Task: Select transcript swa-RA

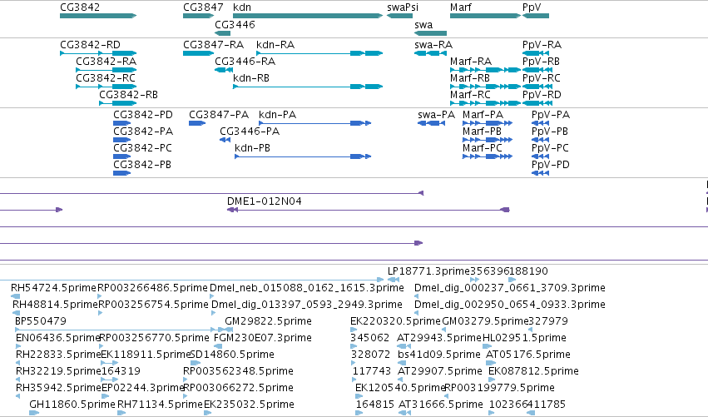Action: pyautogui.click(x=431, y=53)
